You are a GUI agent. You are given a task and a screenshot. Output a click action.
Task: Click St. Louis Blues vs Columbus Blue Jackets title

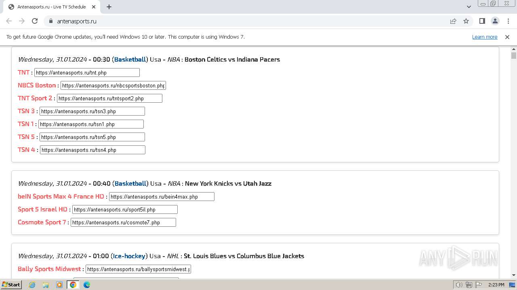tap(244, 256)
